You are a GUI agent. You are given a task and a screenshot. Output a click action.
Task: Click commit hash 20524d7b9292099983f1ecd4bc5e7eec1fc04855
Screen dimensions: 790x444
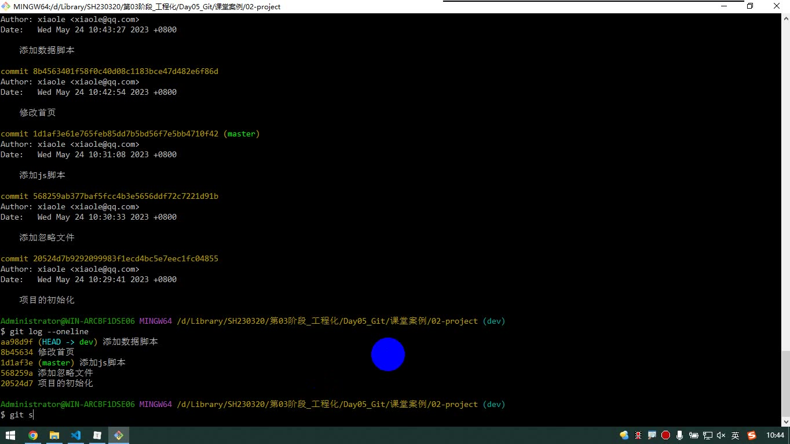126,258
